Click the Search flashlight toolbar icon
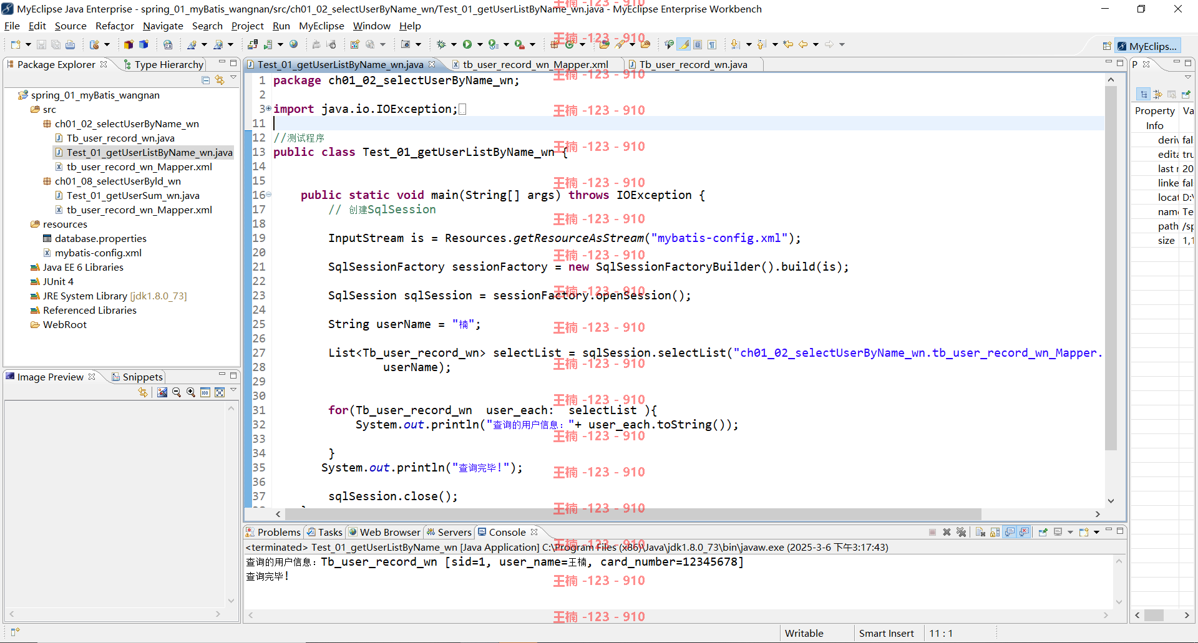This screenshot has height=643, width=1198. pyautogui.click(x=619, y=44)
